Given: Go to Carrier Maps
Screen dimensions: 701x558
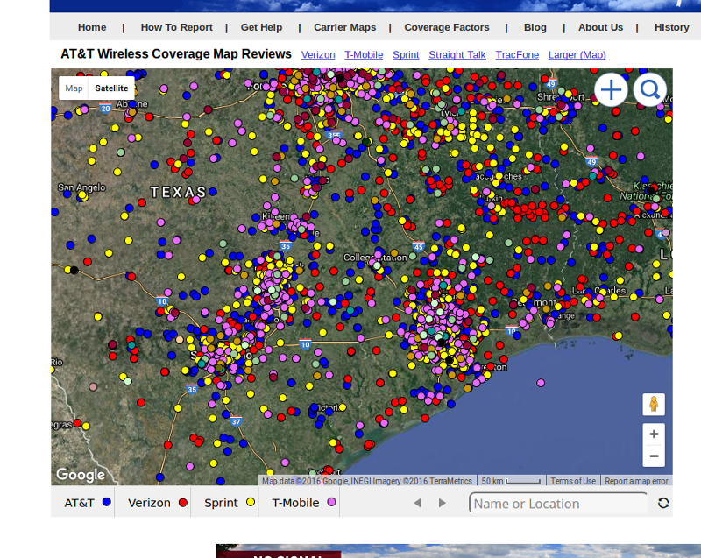Looking at the screenshot, I should tap(344, 27).
